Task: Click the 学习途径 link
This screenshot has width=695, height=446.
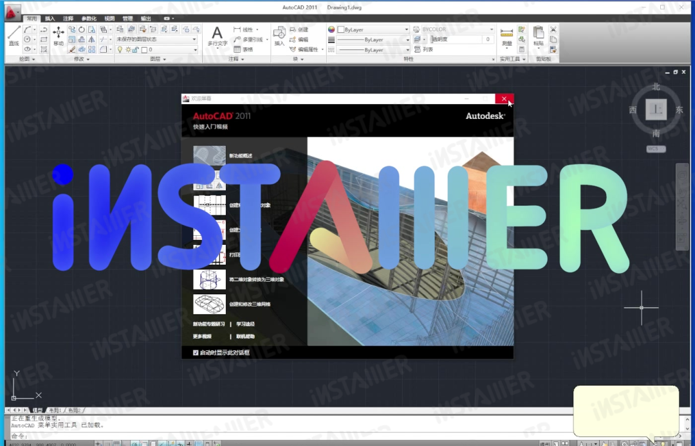Action: [x=246, y=324]
